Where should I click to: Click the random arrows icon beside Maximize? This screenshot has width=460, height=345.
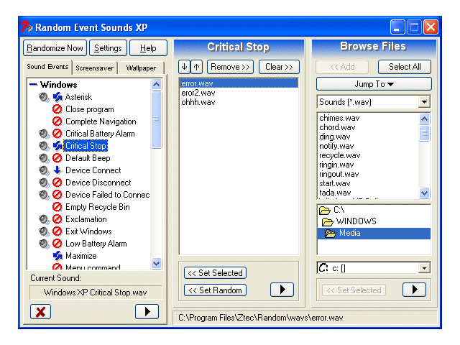click(57, 256)
